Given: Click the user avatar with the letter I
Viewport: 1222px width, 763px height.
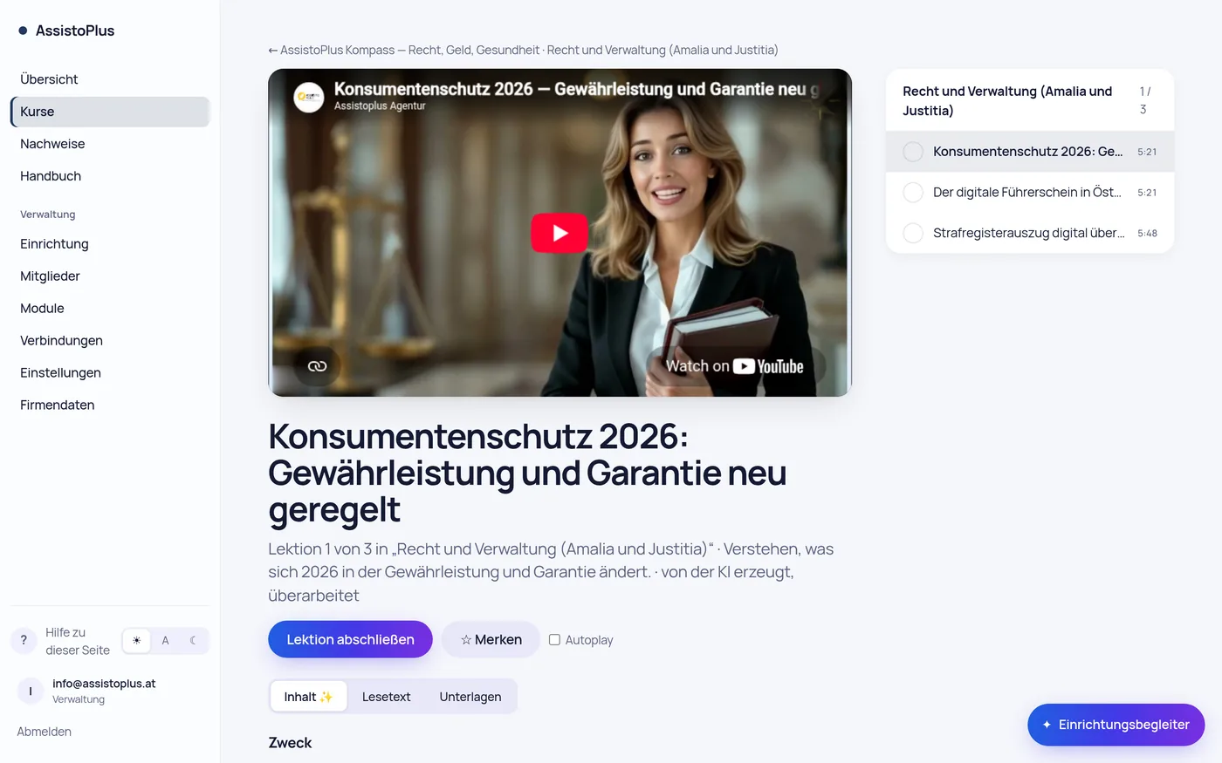Looking at the screenshot, I should pos(31,691).
